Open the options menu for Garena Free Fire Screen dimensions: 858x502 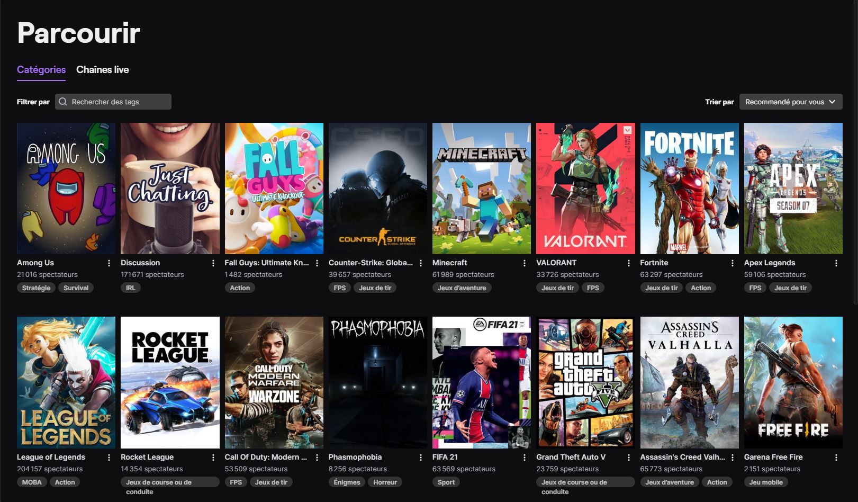836,458
